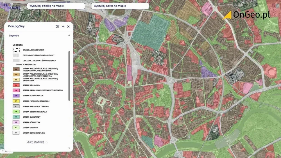281x158 pixels.
Task: Click the teal SC cemetery zone swatch
Action: [x=16, y=117]
